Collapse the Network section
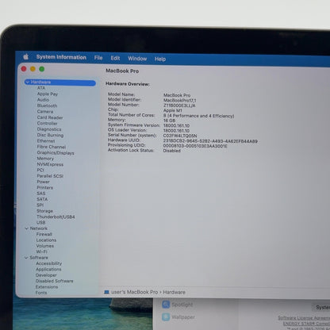330x330 pixels. (x=26, y=228)
